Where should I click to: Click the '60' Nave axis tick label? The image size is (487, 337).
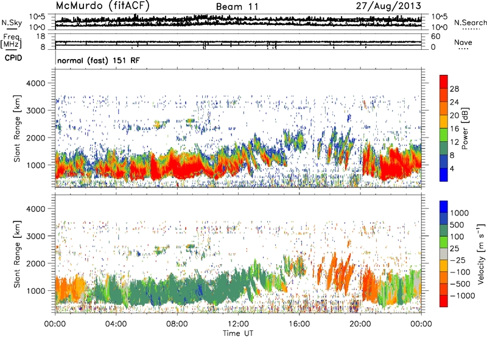pyautogui.click(x=435, y=36)
